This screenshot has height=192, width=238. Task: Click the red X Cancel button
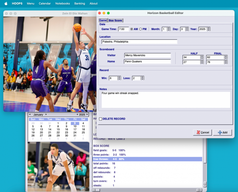coord(202,132)
